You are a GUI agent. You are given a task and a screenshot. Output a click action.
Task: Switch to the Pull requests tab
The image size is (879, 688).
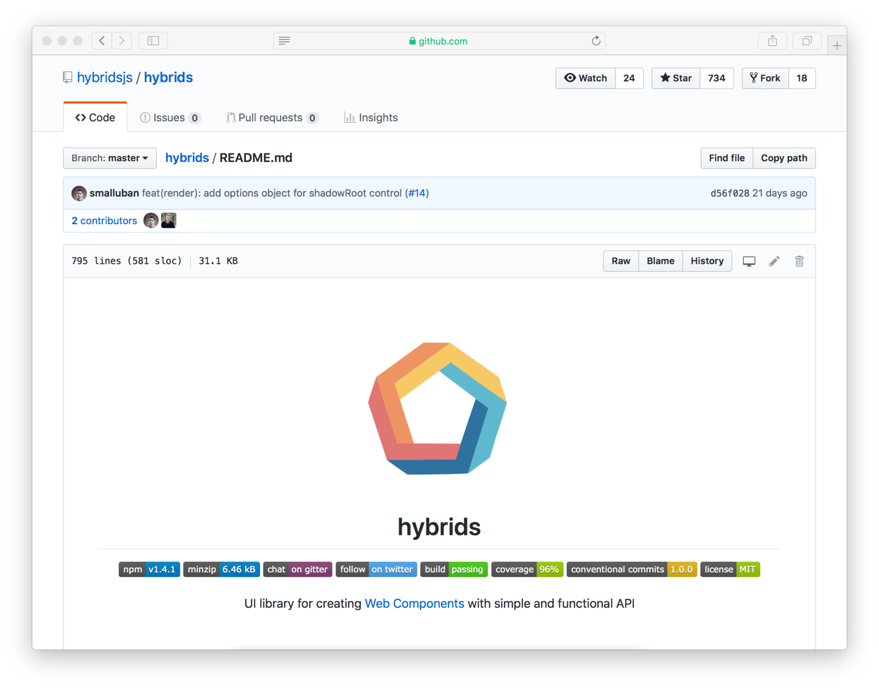pos(273,118)
